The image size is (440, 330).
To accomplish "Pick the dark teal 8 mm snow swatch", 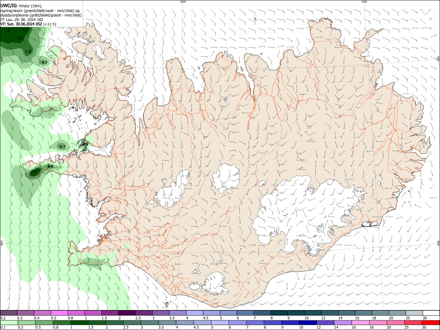I will (x=279, y=313).
